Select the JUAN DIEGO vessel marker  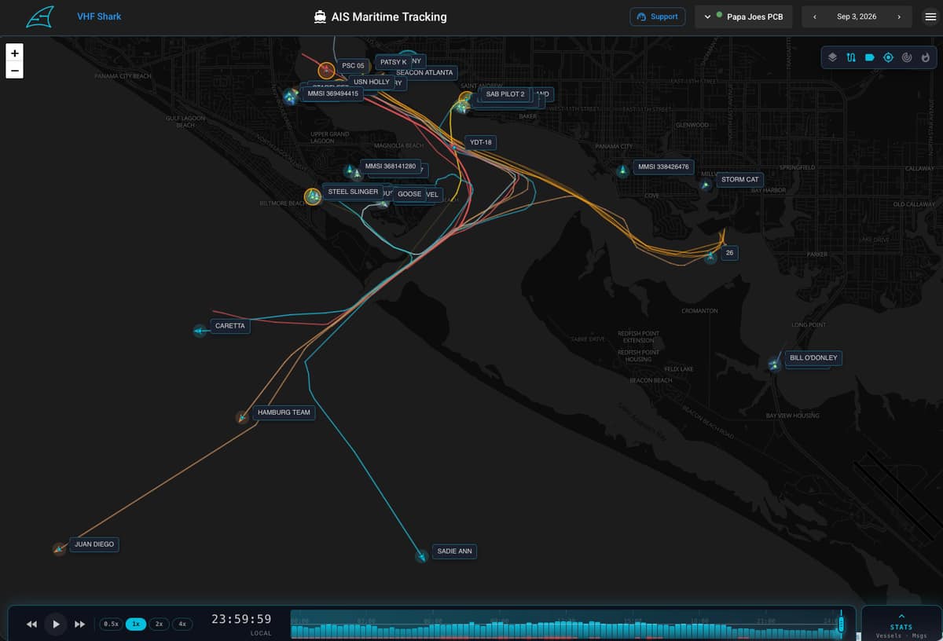coord(58,548)
